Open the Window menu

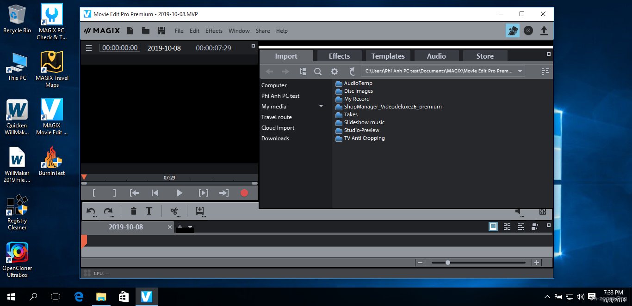(239, 31)
